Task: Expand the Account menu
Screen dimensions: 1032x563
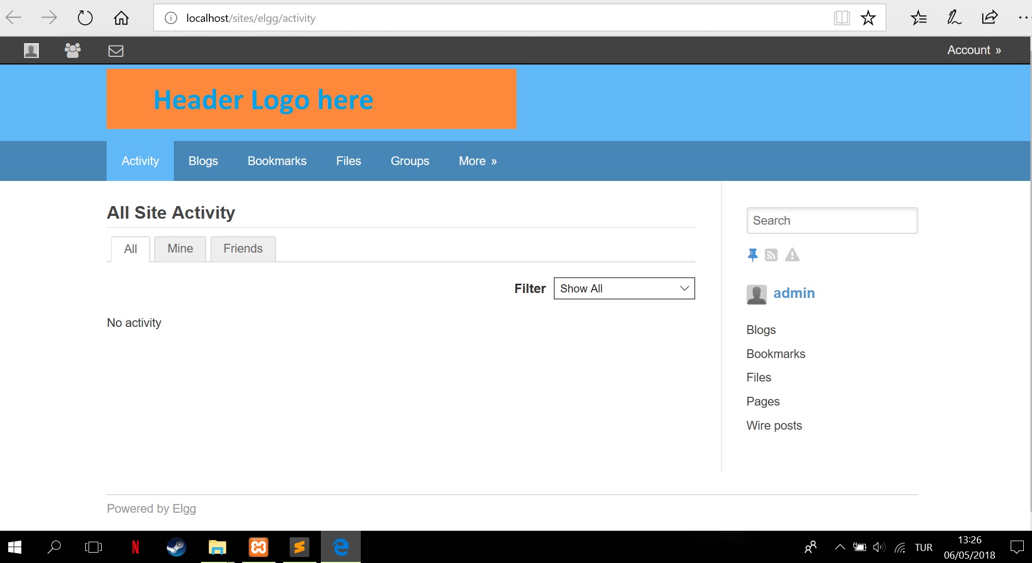Action: click(x=973, y=50)
